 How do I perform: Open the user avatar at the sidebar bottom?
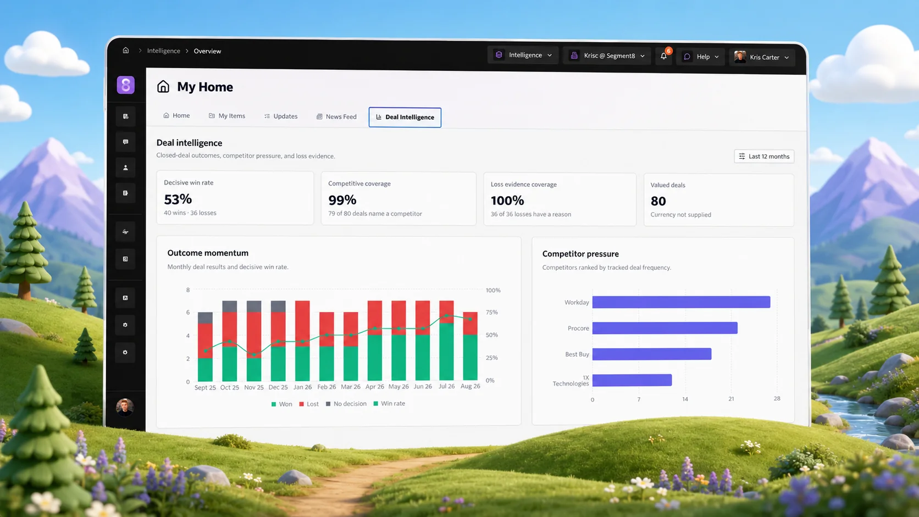point(125,407)
